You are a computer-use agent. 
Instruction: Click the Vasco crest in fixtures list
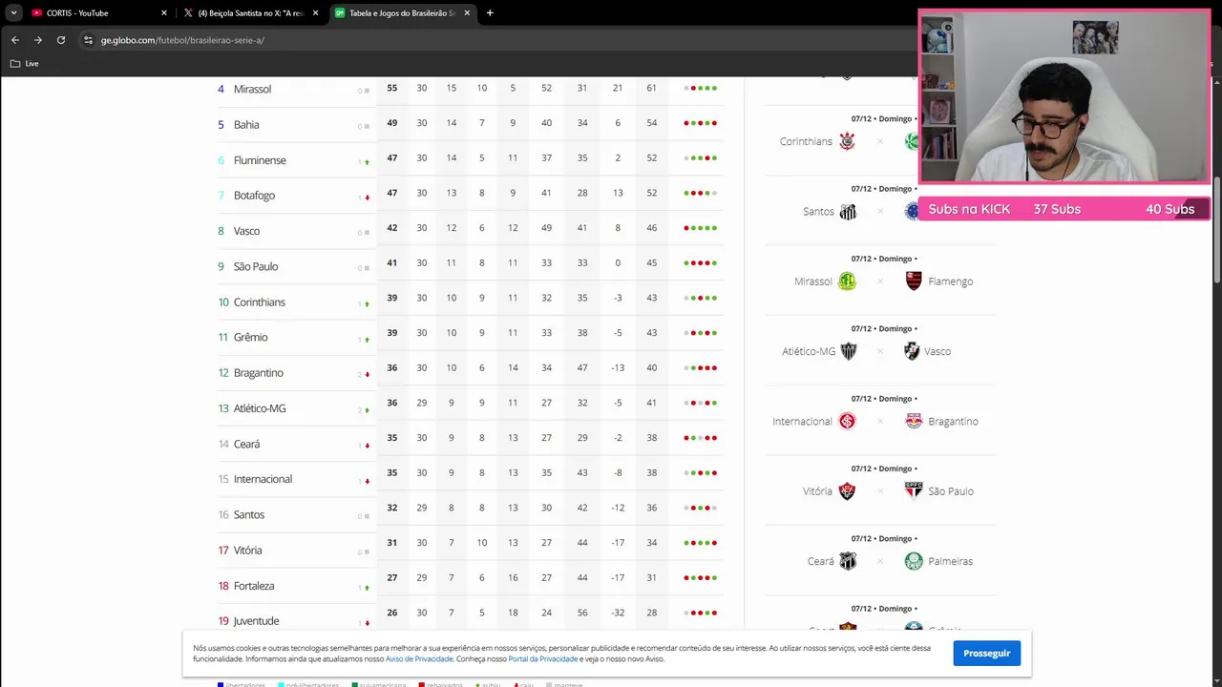pyautogui.click(x=912, y=351)
